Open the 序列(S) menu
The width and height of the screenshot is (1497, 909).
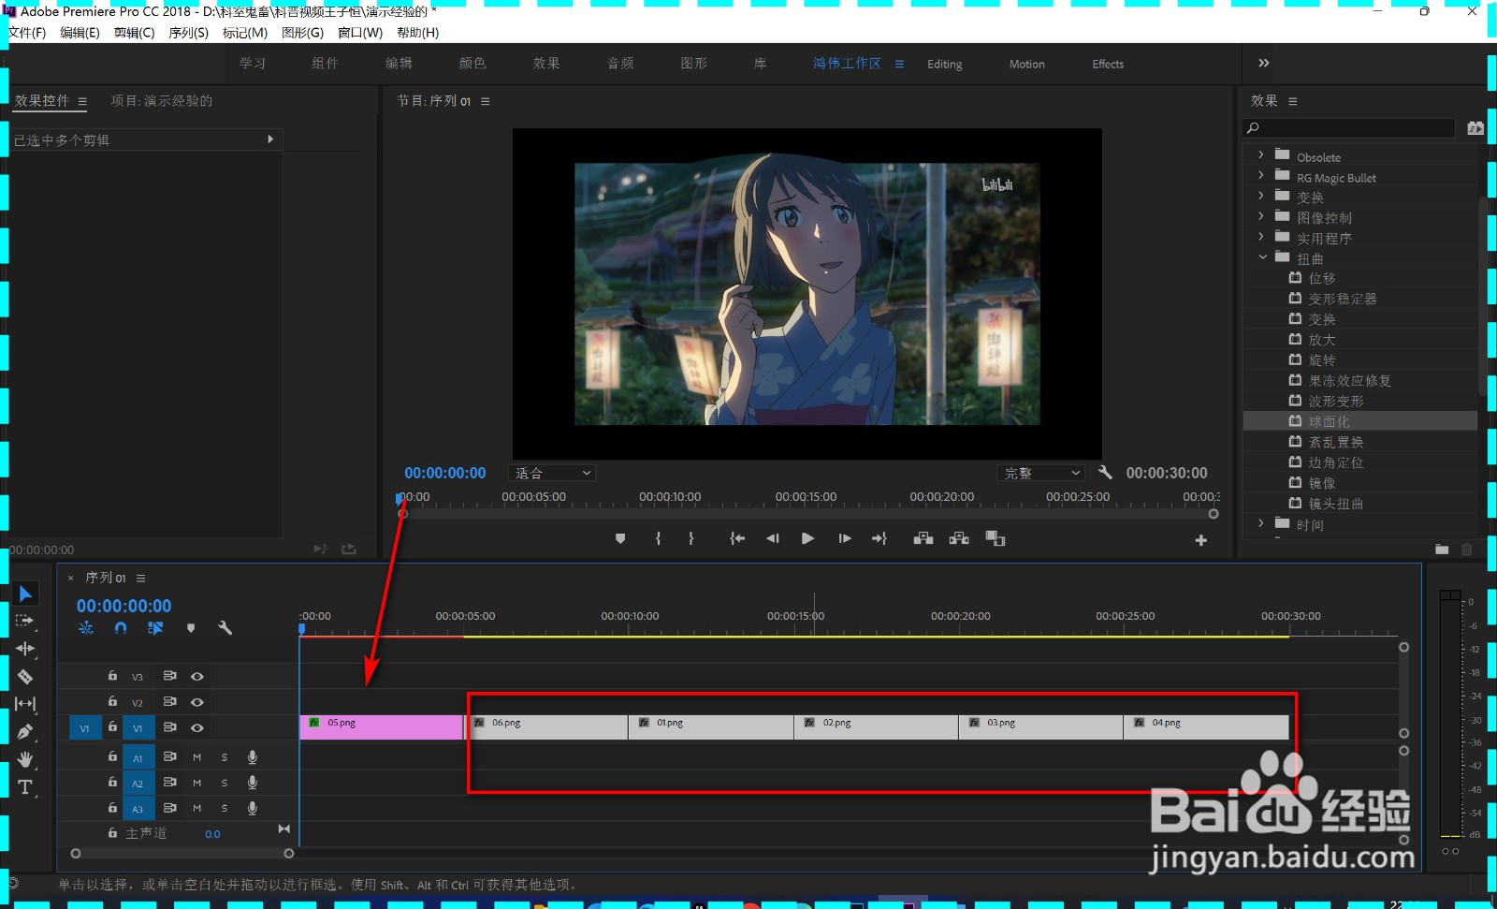pos(188,33)
